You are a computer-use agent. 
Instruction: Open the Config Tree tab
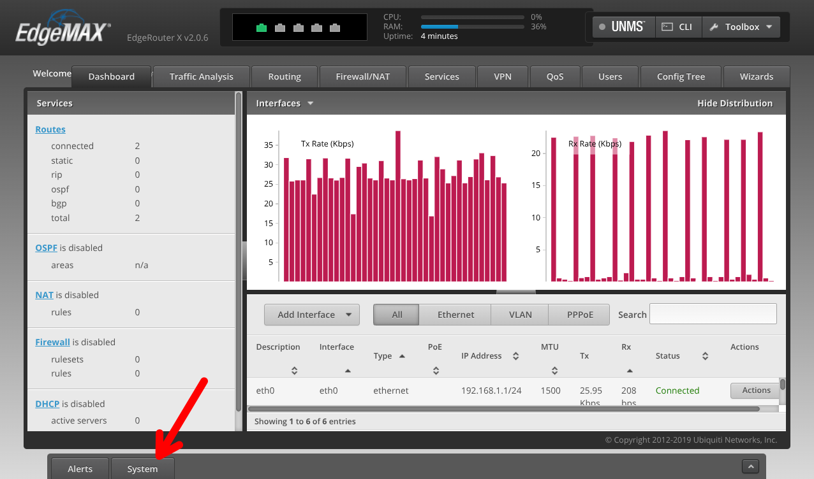tap(681, 76)
